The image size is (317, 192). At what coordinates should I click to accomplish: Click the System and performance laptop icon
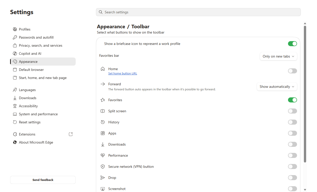15,114
